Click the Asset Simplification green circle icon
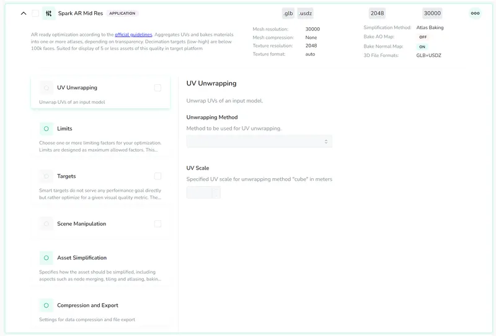The height and width of the screenshot is (336, 496). (46, 258)
